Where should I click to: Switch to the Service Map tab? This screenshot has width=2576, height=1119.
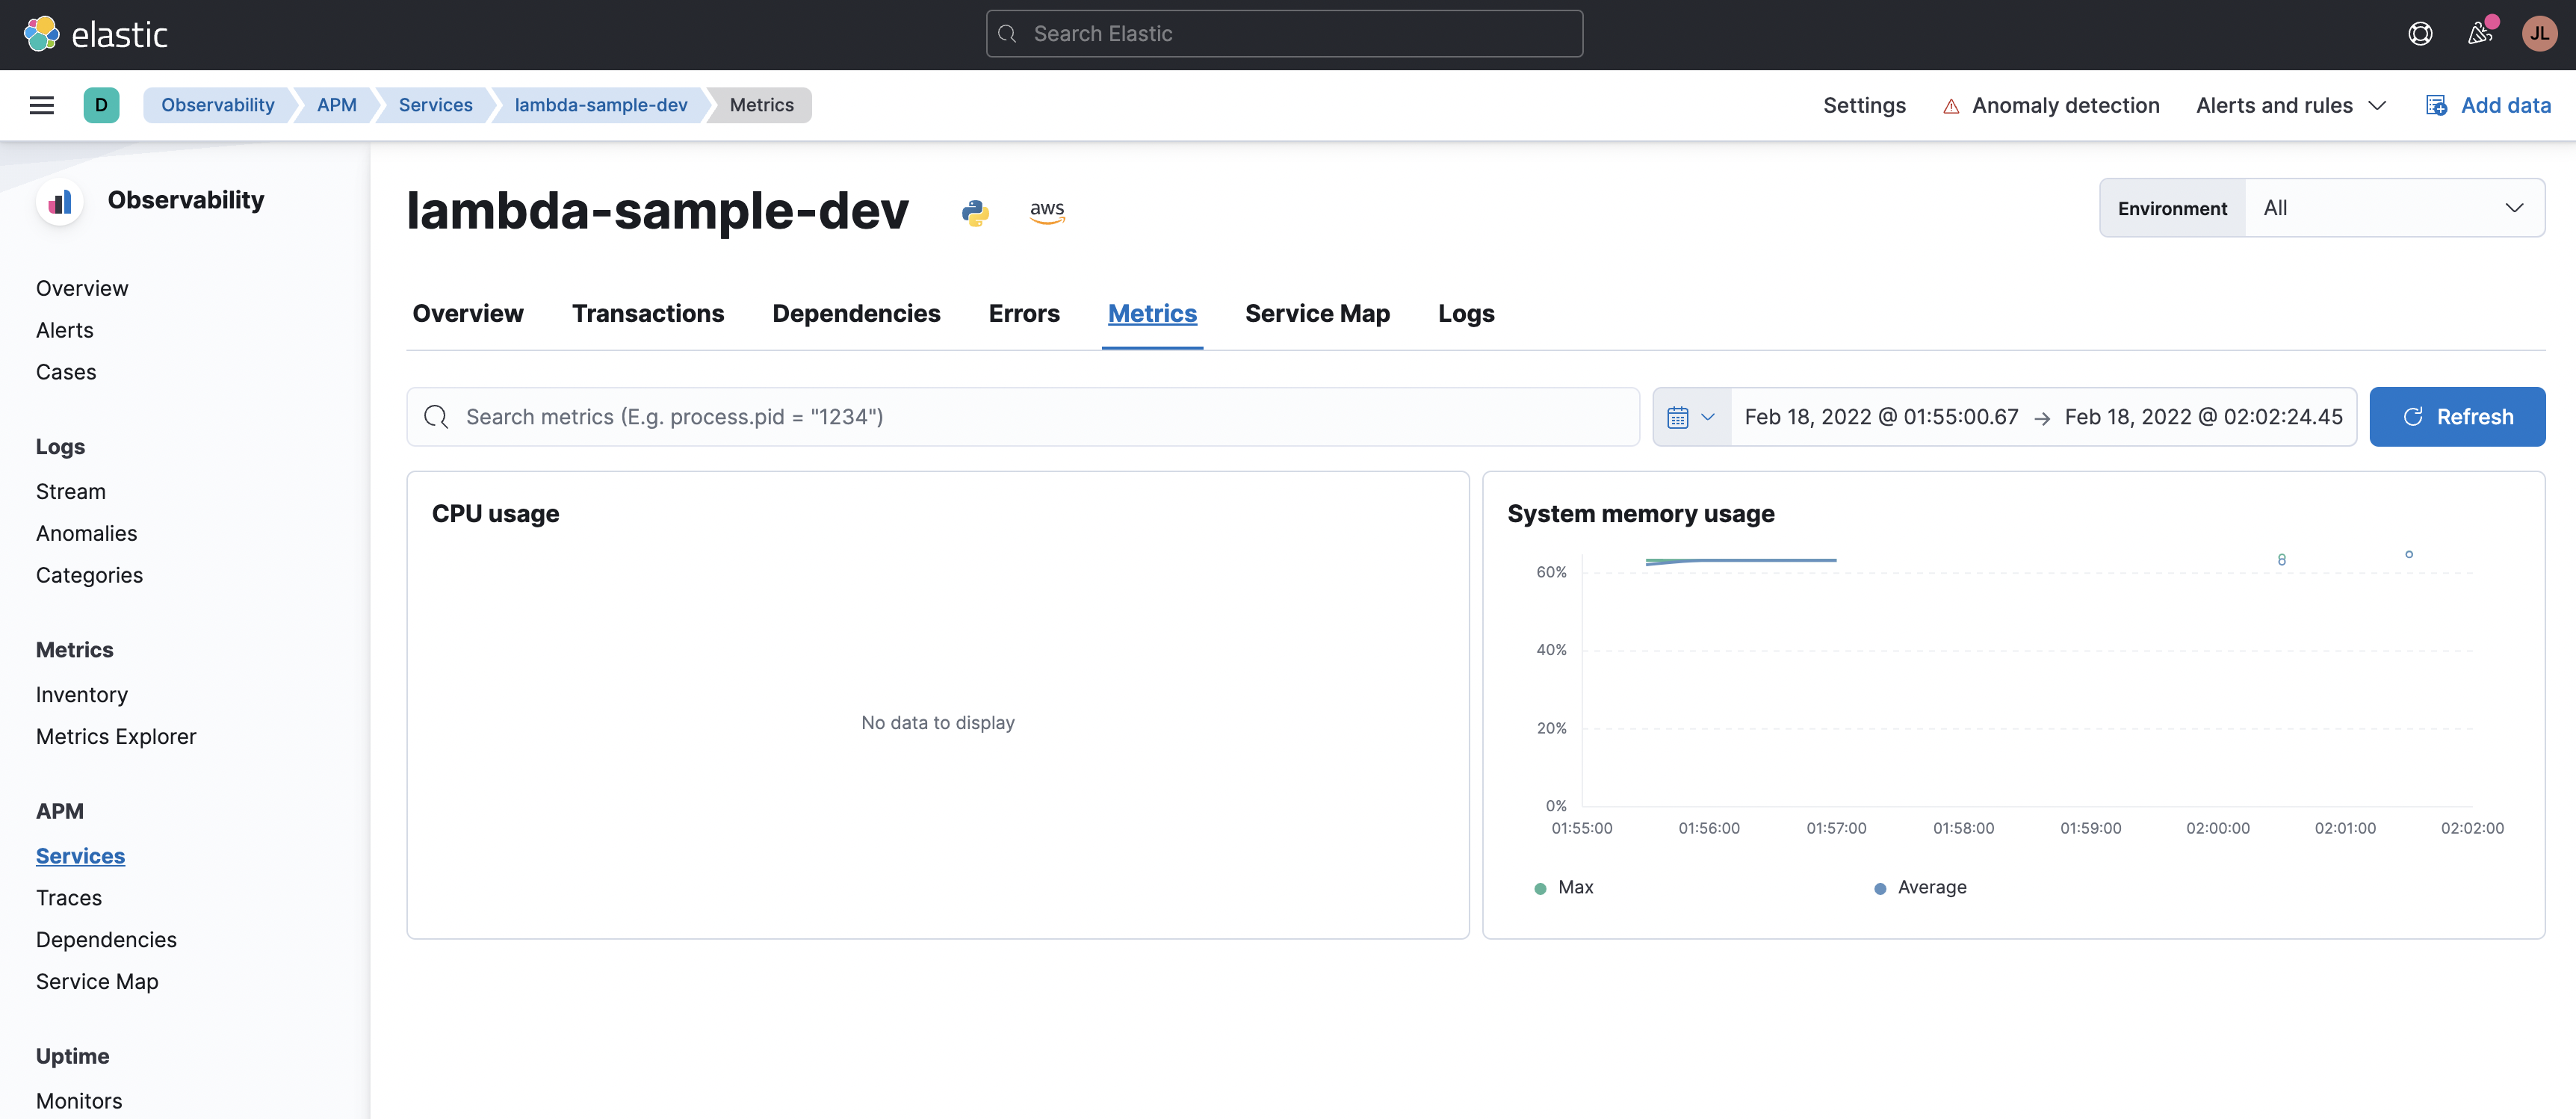pyautogui.click(x=1317, y=314)
